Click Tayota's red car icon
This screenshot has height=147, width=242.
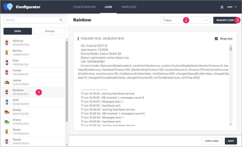[x=7, y=141]
